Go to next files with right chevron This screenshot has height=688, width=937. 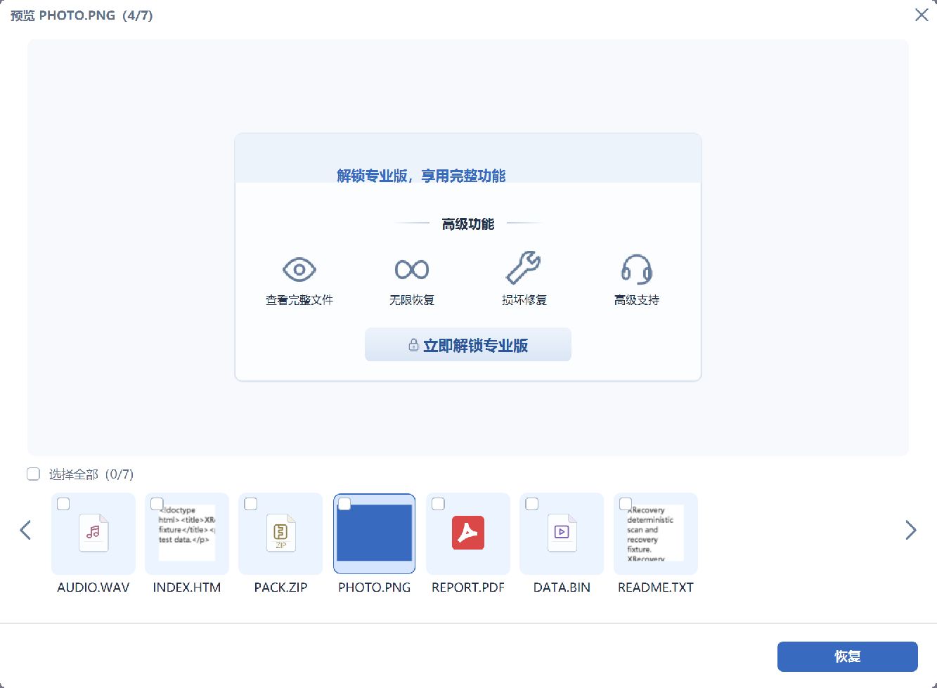pyautogui.click(x=911, y=530)
